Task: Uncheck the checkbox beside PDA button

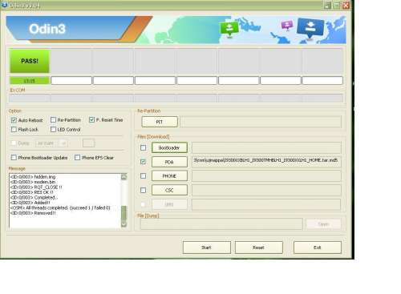Action: pyautogui.click(x=144, y=162)
